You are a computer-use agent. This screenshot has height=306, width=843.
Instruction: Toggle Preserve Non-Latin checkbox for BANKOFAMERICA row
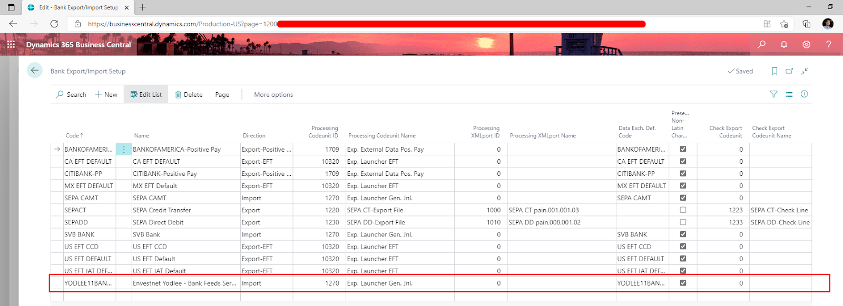tap(683, 149)
